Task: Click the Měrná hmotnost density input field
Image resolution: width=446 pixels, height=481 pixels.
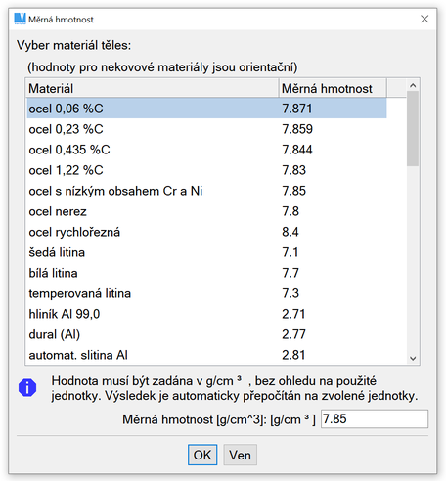Action: point(375,419)
